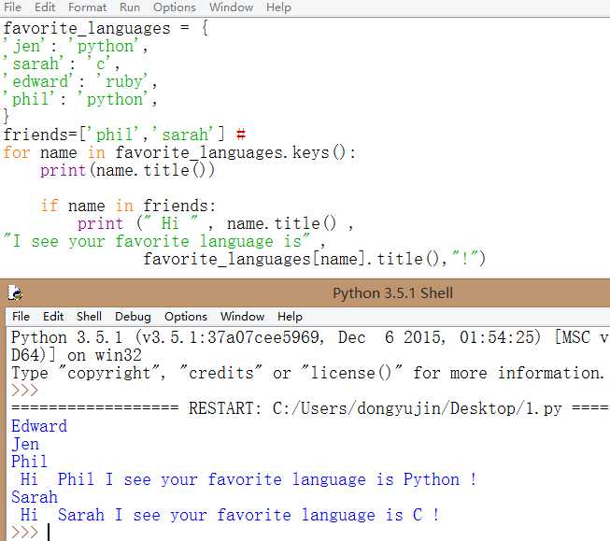Click the 'Type "copyright", "credits"' info line
Image resolution: width=610 pixels, height=541 pixels.
[307, 373]
